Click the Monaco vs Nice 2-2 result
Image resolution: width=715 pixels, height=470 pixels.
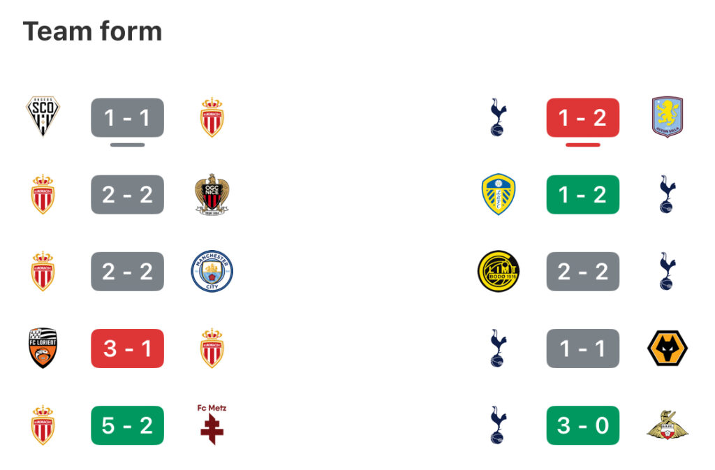[127, 194]
